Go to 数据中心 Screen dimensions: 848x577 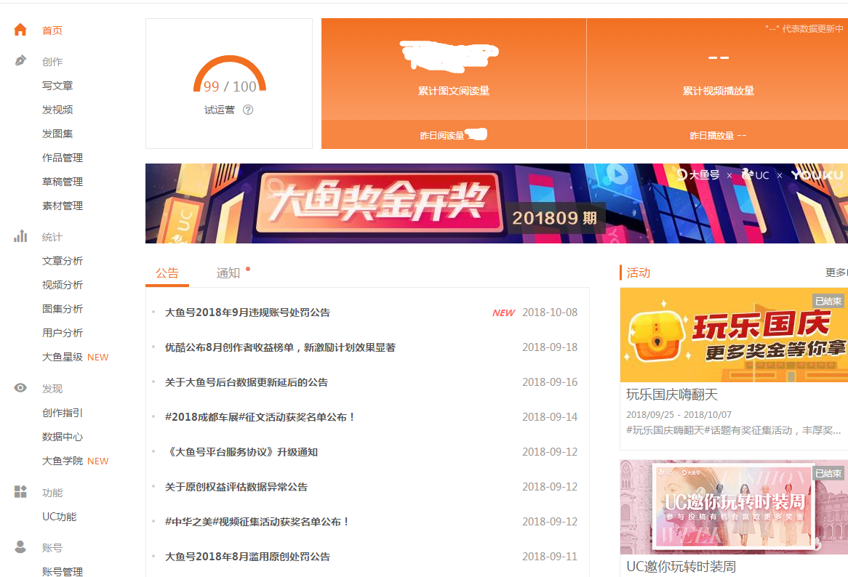click(63, 437)
